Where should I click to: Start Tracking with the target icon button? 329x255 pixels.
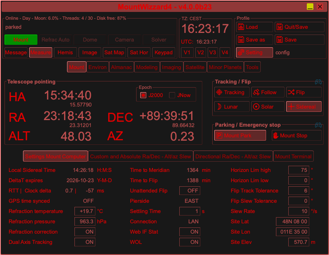[232, 93]
